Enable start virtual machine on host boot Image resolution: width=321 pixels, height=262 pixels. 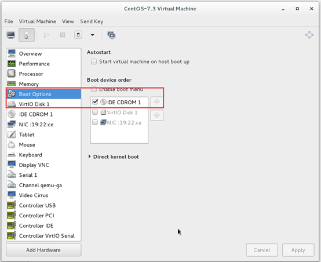94,61
